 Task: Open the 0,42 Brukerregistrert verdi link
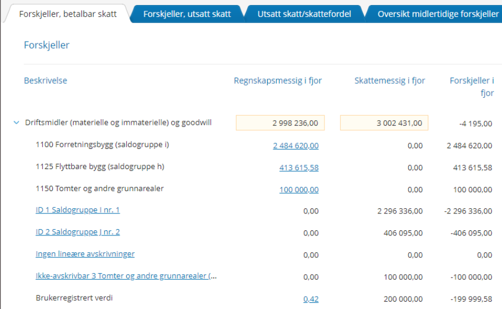click(311, 299)
